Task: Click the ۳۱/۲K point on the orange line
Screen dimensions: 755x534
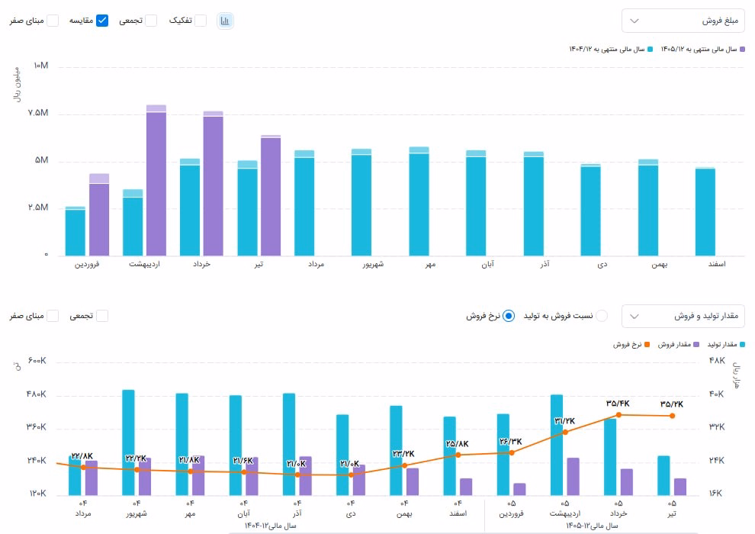Action: tap(565, 432)
